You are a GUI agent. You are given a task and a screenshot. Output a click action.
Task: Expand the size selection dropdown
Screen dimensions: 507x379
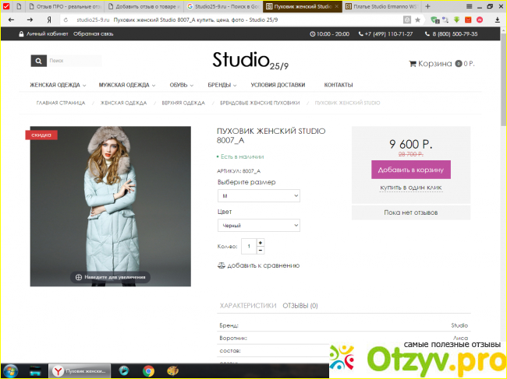pyautogui.click(x=258, y=196)
